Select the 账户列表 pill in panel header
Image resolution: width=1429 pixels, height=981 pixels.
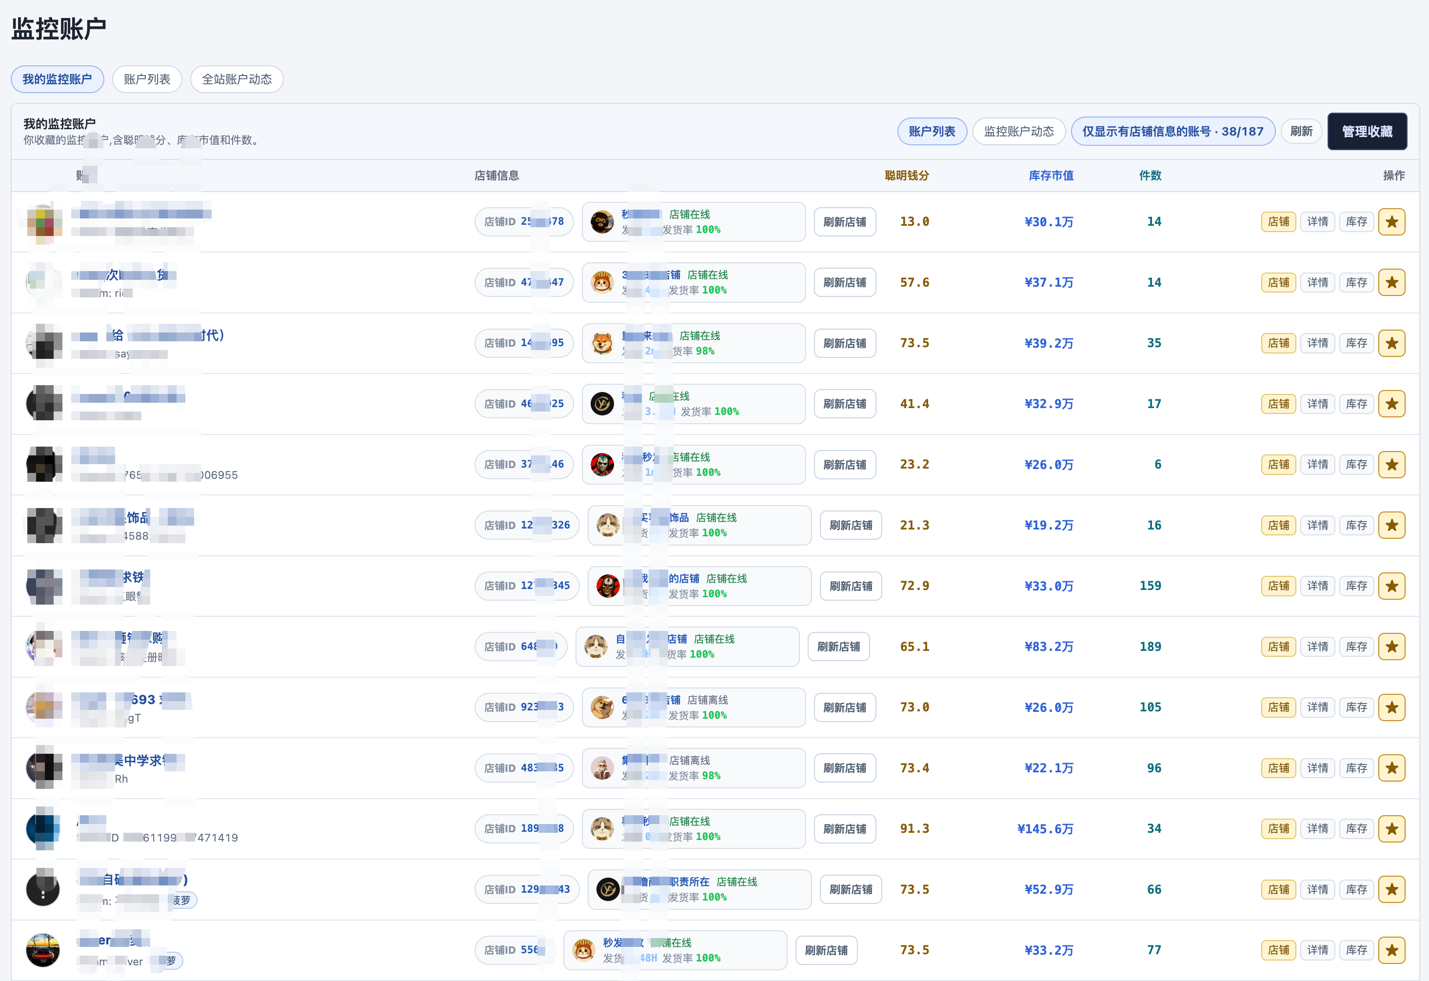[x=932, y=132]
